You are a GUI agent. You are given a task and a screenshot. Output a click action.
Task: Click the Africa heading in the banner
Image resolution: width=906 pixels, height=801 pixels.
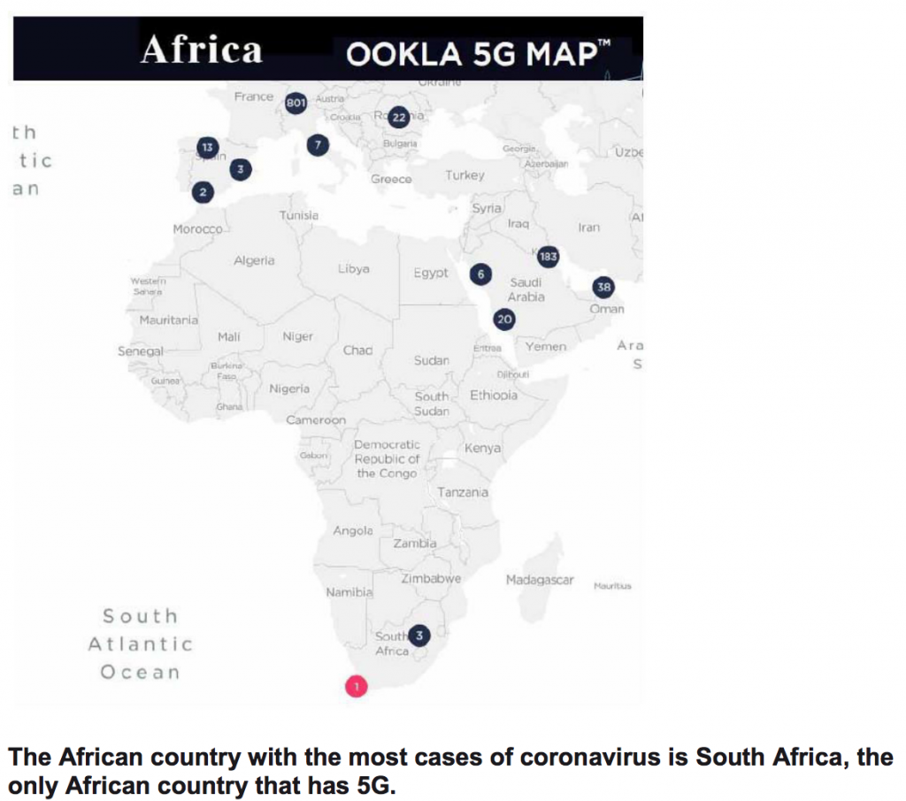(x=201, y=50)
